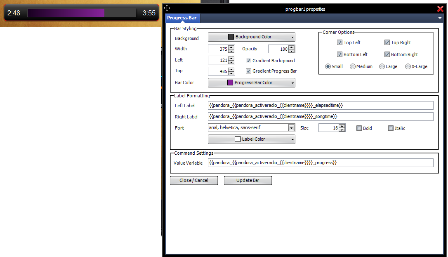Decrease Top position with down arrow

231,73
